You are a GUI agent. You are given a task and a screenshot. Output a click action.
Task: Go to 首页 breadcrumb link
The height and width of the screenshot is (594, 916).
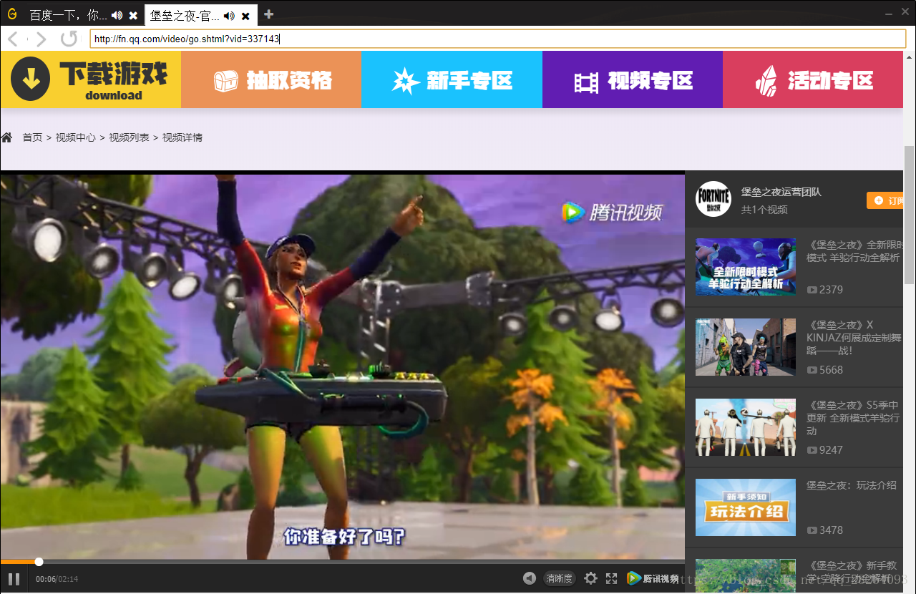32,137
